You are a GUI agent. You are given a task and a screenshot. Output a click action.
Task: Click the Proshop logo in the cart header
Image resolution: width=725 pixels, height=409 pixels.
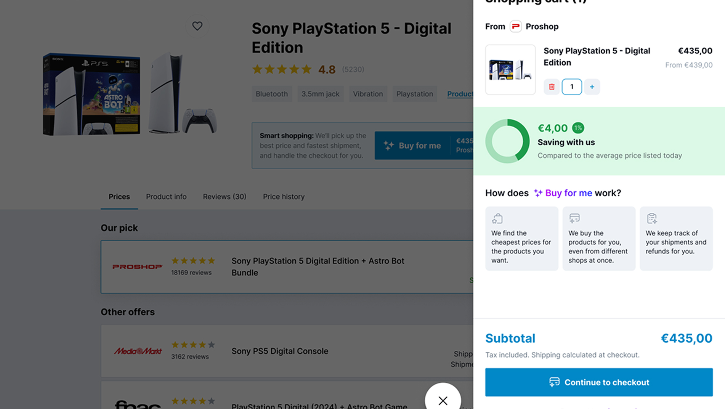coord(515,26)
